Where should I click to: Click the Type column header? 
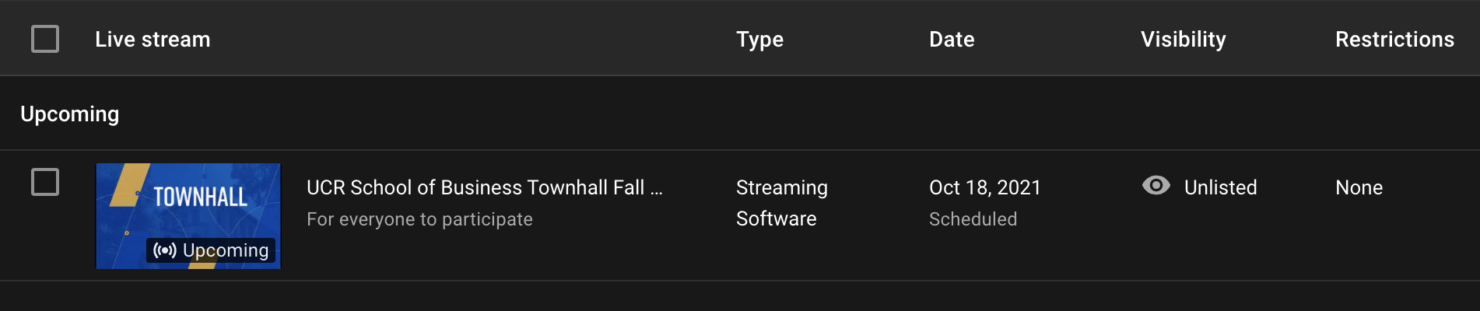point(759,40)
